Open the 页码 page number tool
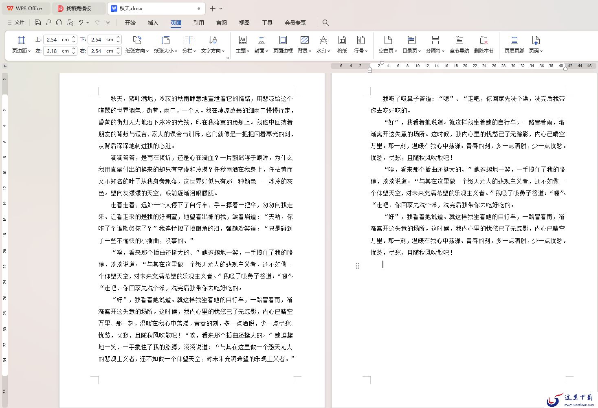This screenshot has height=408, width=598. point(536,44)
